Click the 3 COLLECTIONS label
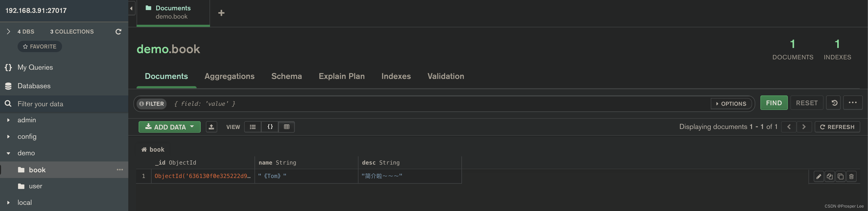 pos(72,31)
